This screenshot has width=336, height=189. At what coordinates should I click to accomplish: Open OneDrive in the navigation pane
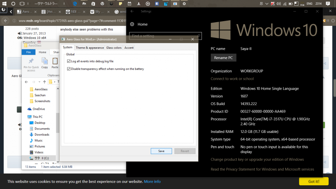click(36, 109)
